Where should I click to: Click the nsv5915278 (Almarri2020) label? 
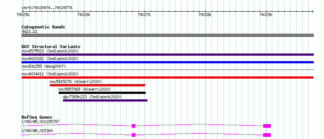pyautogui.click(x=76, y=82)
